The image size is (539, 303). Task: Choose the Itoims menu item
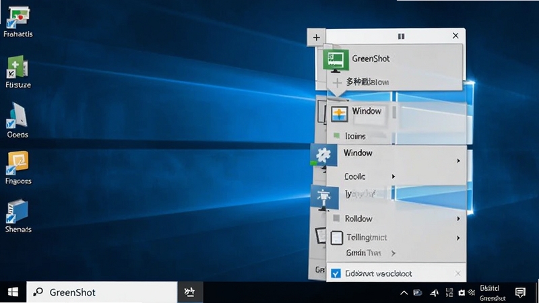click(355, 137)
